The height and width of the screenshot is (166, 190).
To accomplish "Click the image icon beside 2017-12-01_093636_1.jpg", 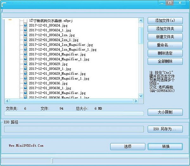I will 25,88.
